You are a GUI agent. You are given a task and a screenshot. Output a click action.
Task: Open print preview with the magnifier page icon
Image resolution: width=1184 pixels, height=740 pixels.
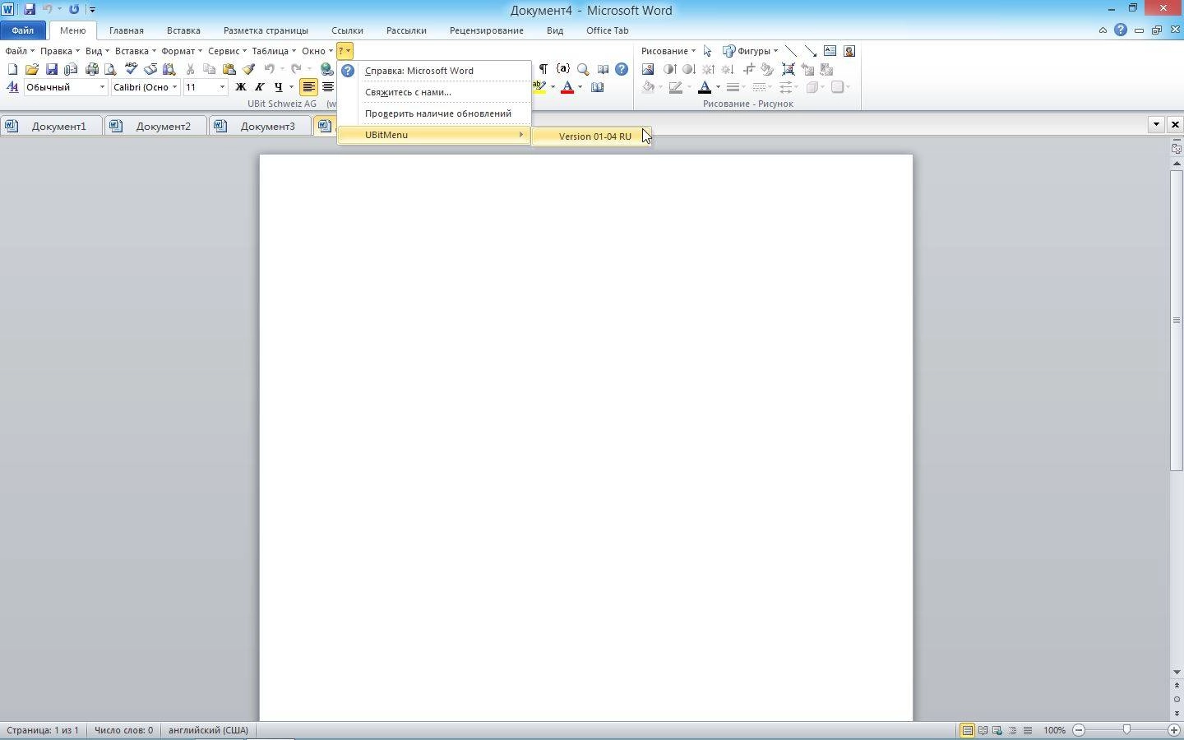[110, 70]
